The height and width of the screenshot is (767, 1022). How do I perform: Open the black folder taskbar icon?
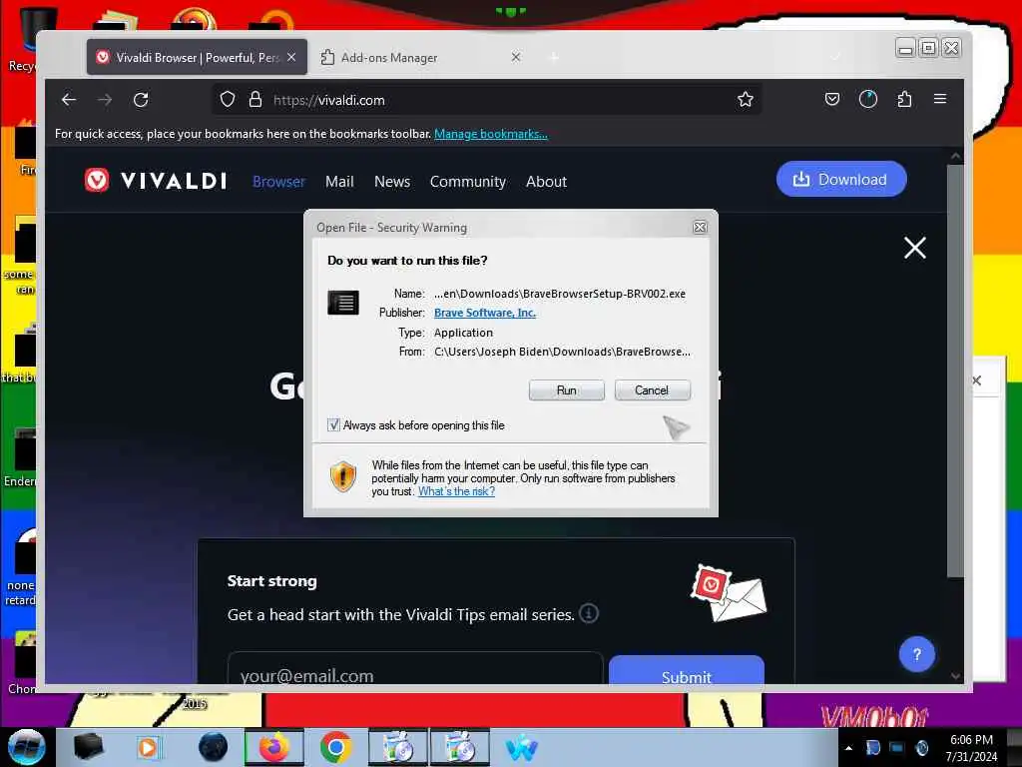88,747
